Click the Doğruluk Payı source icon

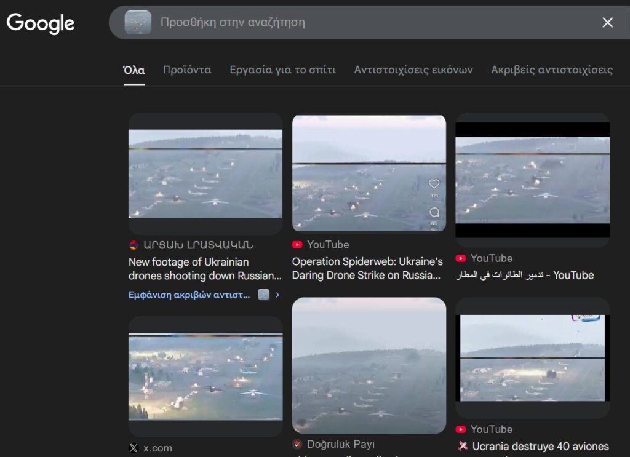pyautogui.click(x=297, y=443)
